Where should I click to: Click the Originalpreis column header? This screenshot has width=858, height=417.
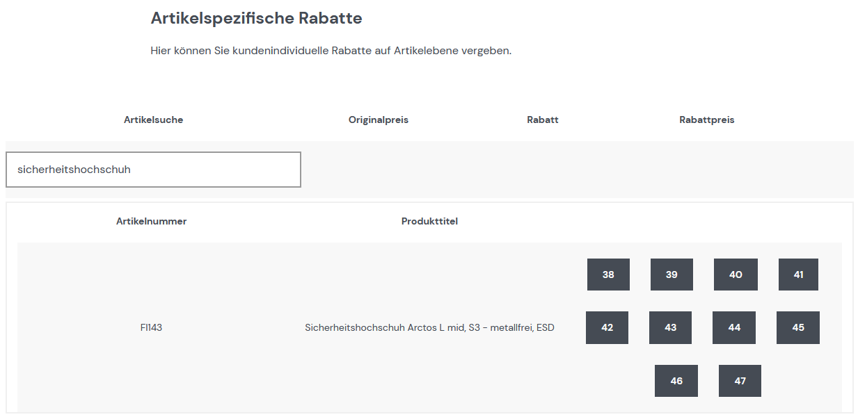[379, 120]
